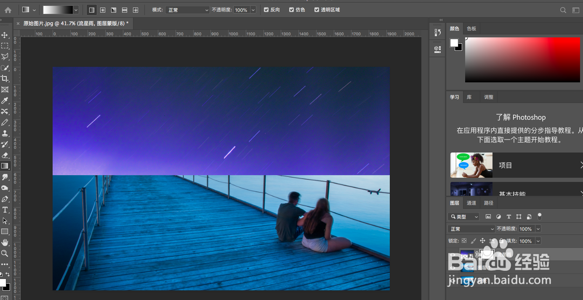Select the History Brush tool
Image resolution: width=583 pixels, height=300 pixels.
[5, 144]
